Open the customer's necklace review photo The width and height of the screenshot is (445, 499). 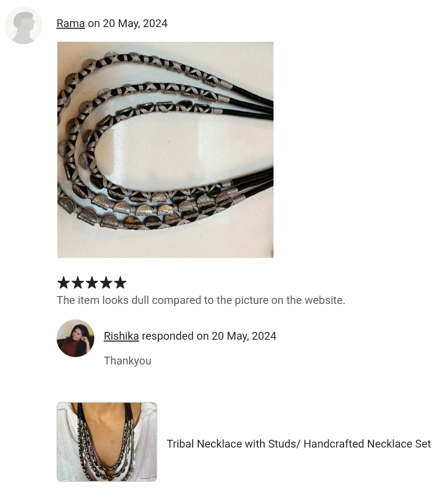[165, 150]
